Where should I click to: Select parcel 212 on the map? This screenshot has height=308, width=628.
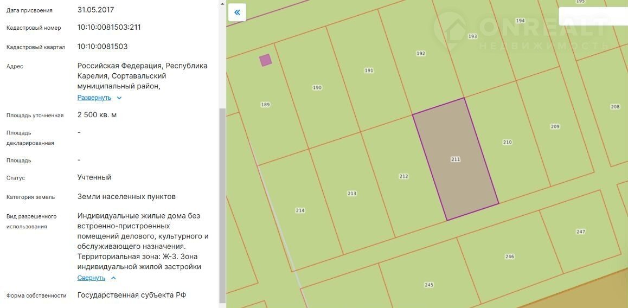403,176
